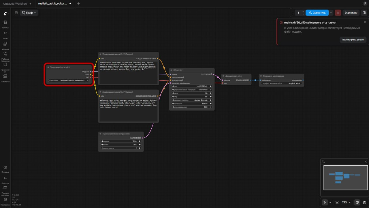
Task: Open sampler dpmpp_2m_sde combo in KSampler
Action: coord(192,100)
